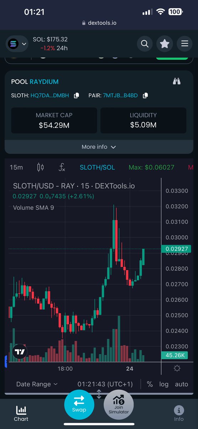Toggle auto scale on chart

pyautogui.click(x=181, y=384)
